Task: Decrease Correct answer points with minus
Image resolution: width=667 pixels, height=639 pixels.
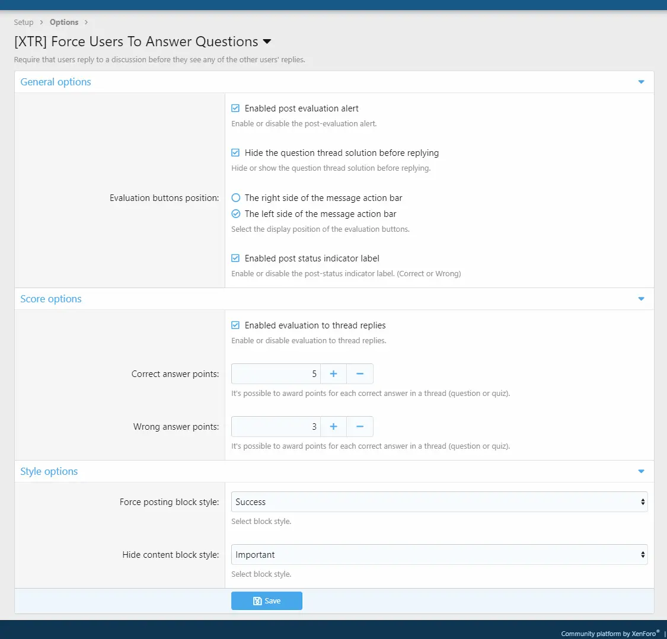Action: (x=360, y=373)
